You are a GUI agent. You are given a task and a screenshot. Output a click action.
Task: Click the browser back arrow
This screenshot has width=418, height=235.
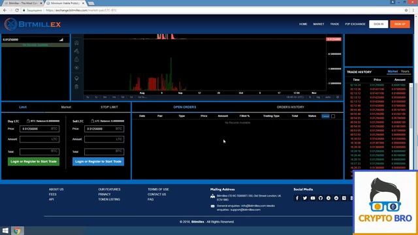pos(5,10)
